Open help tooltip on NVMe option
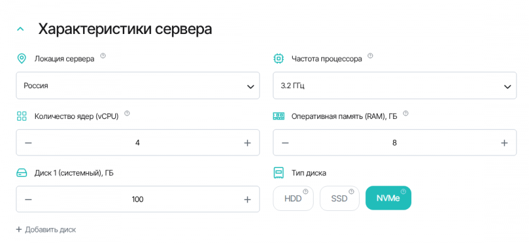The width and height of the screenshot is (529, 243). [403, 191]
